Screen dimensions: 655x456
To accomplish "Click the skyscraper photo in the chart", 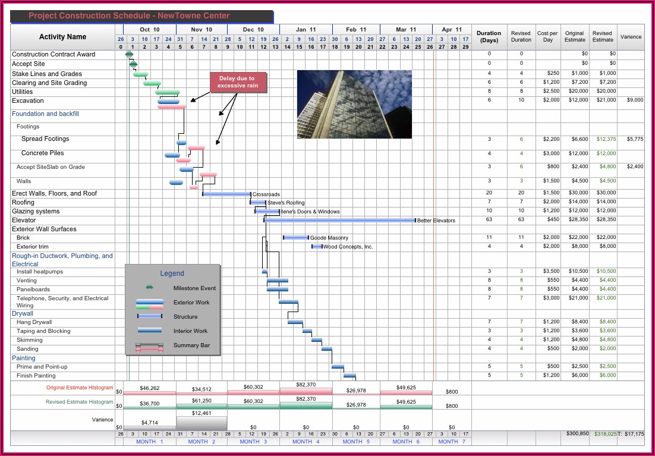I will pos(354,105).
